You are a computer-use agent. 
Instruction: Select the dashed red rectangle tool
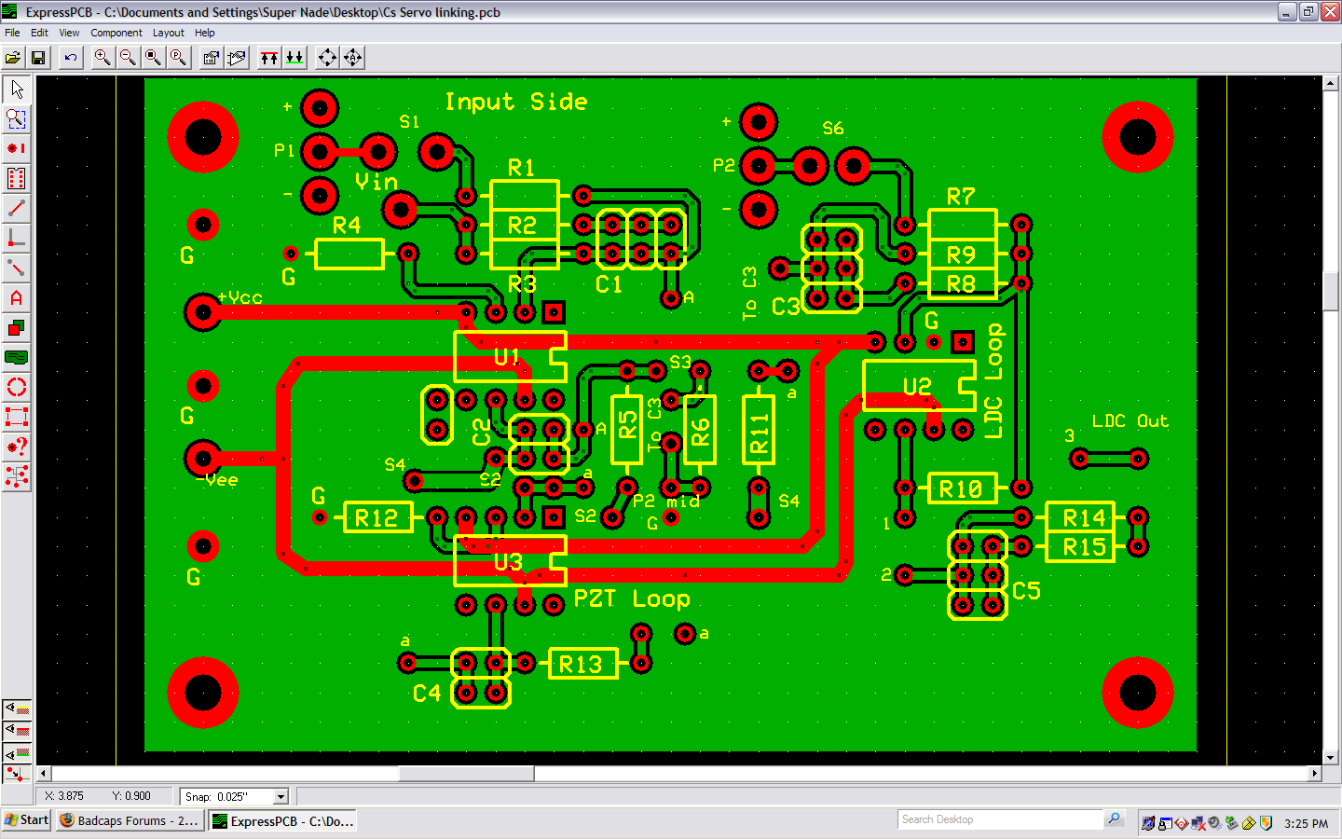(17, 418)
